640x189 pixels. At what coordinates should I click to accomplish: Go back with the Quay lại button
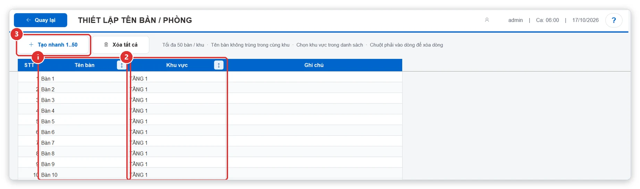coord(41,20)
